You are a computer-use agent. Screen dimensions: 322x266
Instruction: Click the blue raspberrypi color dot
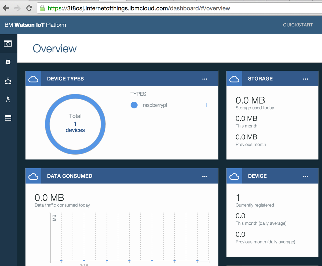pyautogui.click(x=134, y=105)
